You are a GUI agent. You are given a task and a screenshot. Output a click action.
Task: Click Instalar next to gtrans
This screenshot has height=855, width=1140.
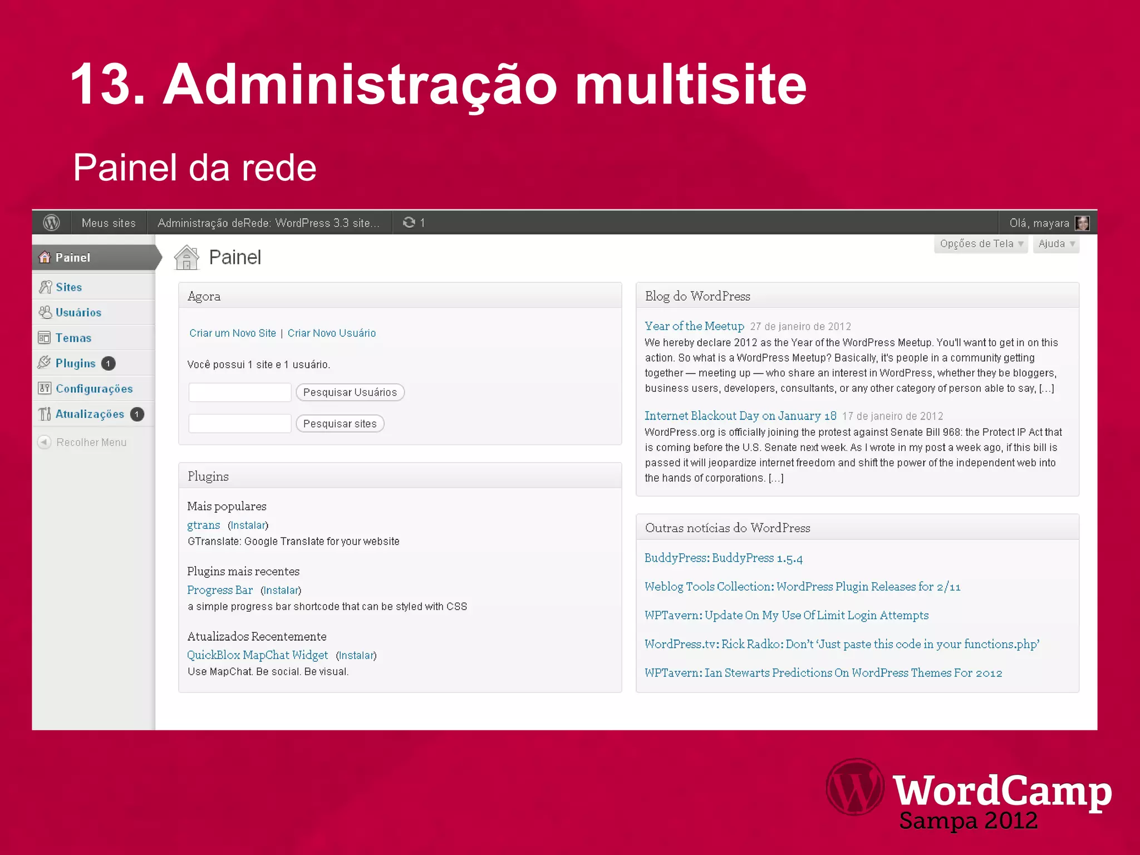pyautogui.click(x=248, y=525)
